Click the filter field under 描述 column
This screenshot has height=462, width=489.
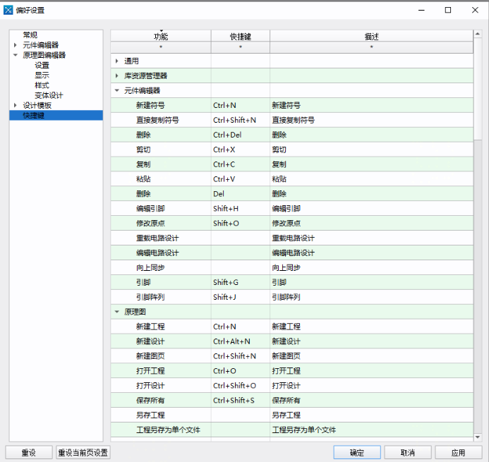[371, 47]
